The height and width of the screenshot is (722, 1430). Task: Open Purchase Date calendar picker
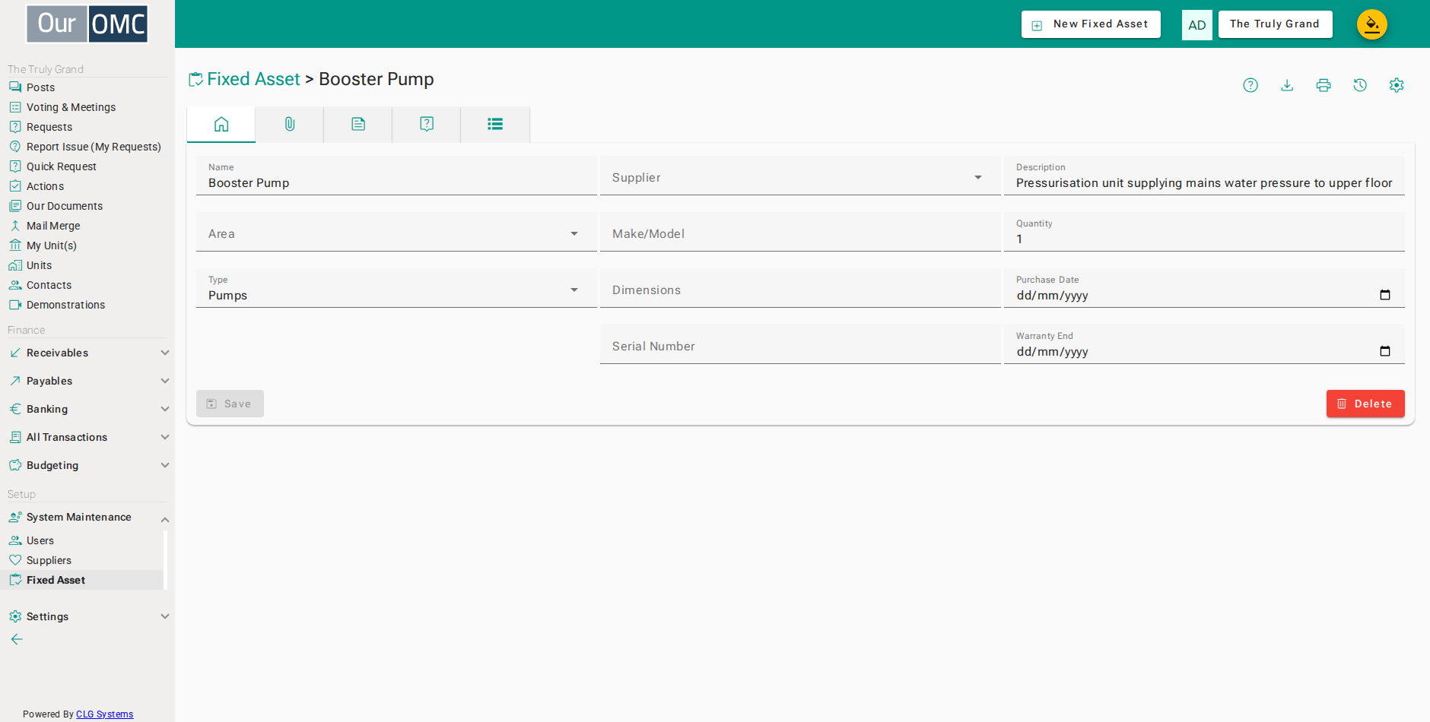[x=1385, y=295]
